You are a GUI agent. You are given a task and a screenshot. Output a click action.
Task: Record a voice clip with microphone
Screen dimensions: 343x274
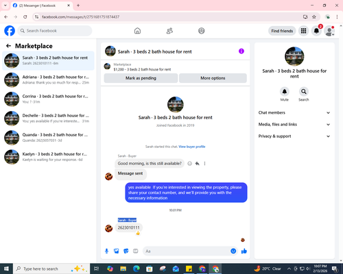coord(106,251)
